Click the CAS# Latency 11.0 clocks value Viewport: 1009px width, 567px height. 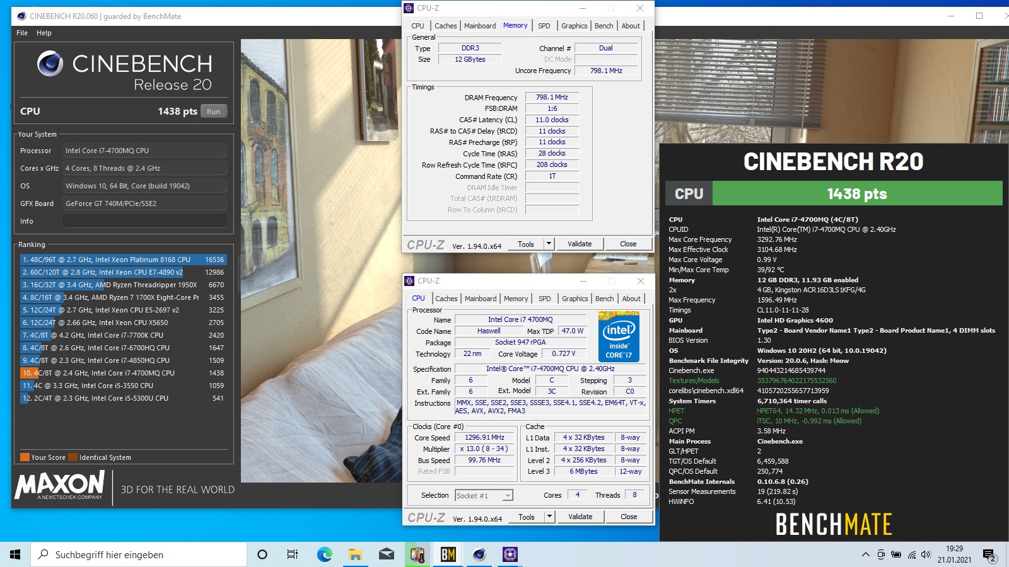552,120
